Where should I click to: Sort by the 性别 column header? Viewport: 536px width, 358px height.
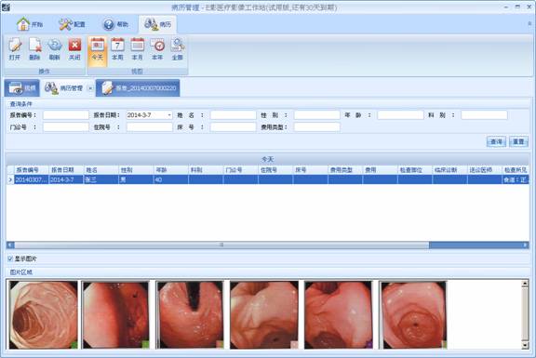pos(136,170)
